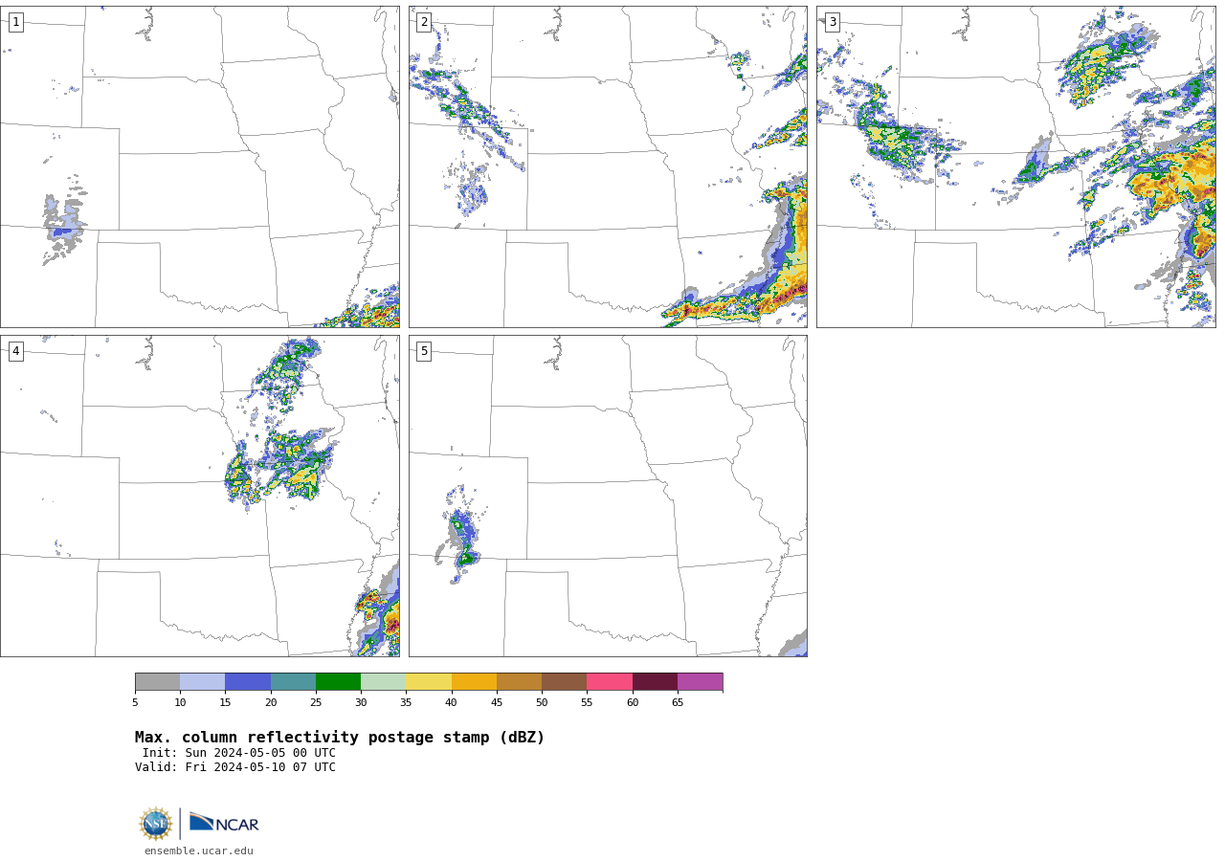
Task: Open postage stamp map panel 5
Action: coord(608,496)
